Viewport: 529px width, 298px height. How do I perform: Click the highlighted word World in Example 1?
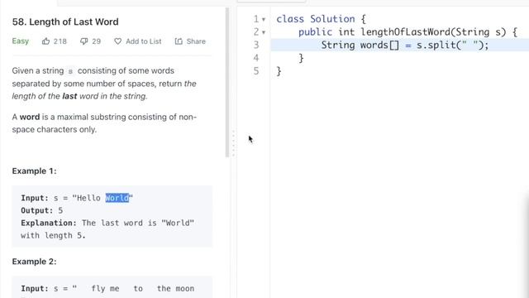pyautogui.click(x=117, y=198)
